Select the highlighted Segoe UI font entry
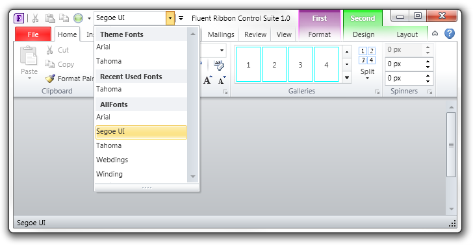The height and width of the screenshot is (246, 473). [x=141, y=132]
